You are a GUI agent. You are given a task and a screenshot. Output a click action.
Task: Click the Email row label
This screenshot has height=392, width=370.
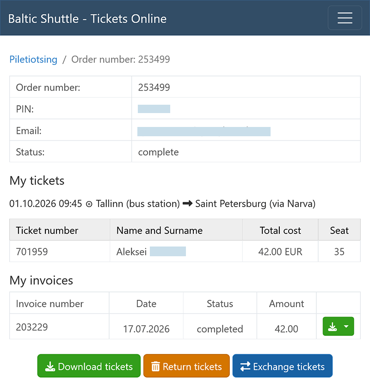click(x=29, y=131)
